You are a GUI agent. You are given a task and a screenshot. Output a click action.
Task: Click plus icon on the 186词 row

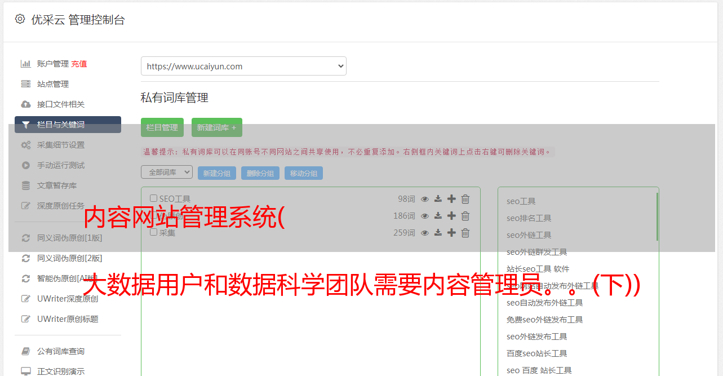point(451,216)
